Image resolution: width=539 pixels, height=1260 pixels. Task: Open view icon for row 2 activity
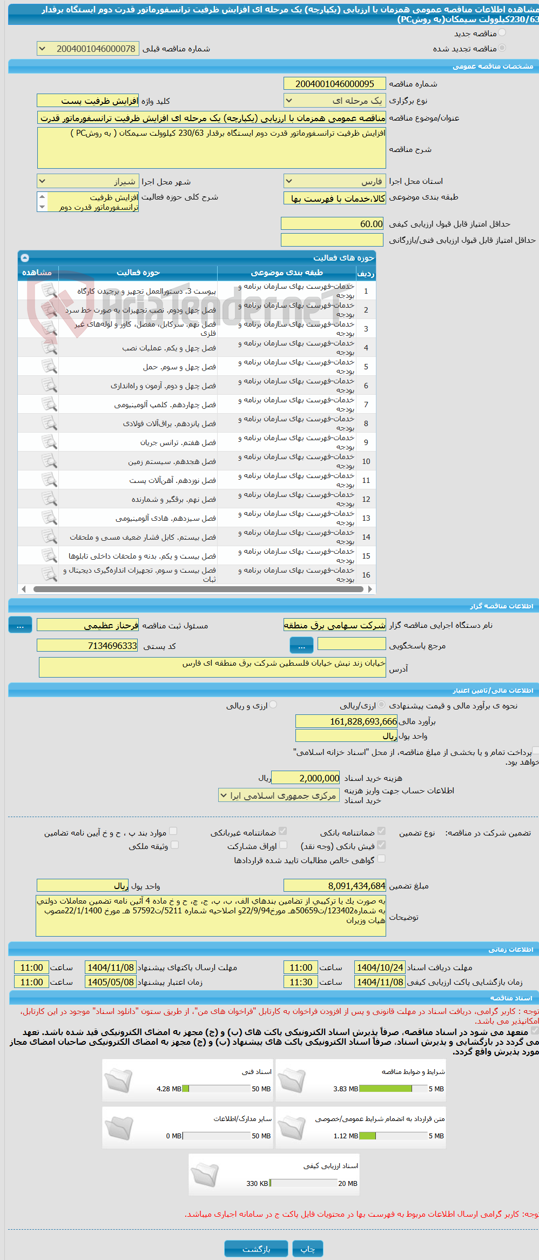49,310
